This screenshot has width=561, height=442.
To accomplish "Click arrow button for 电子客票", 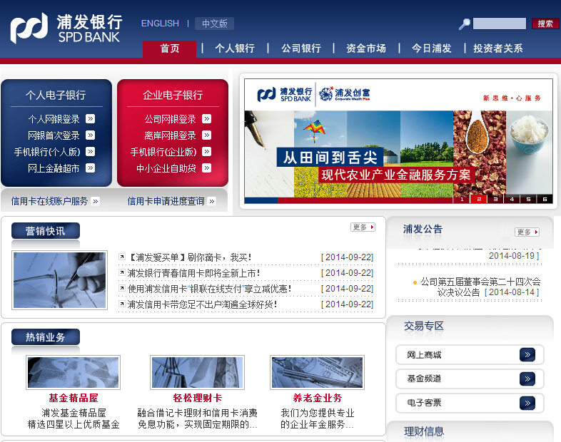I will [527, 403].
